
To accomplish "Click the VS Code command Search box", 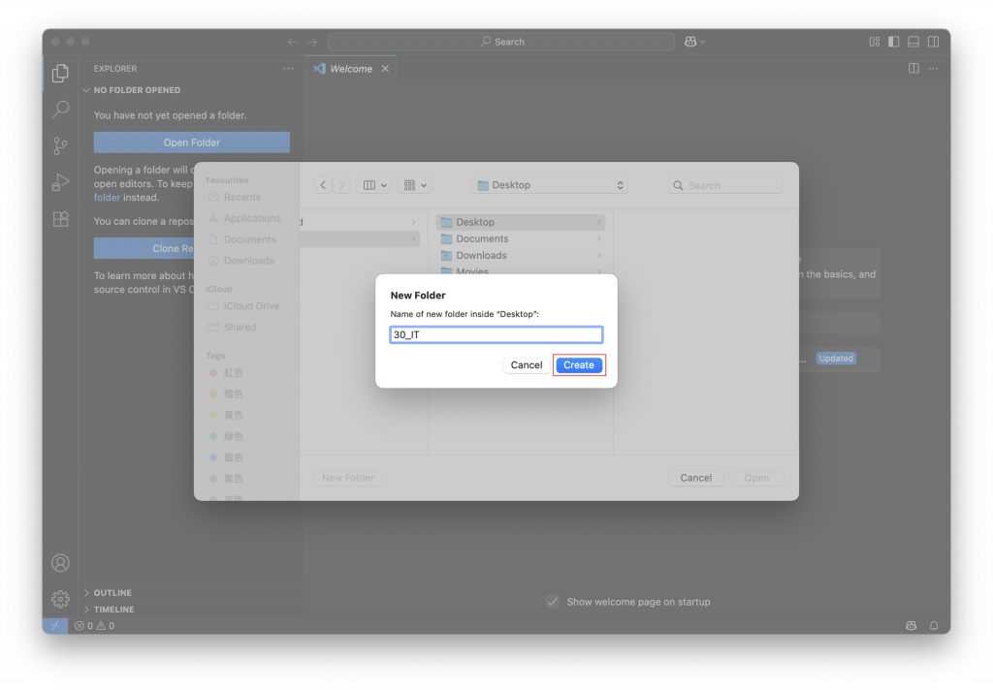I will (501, 42).
